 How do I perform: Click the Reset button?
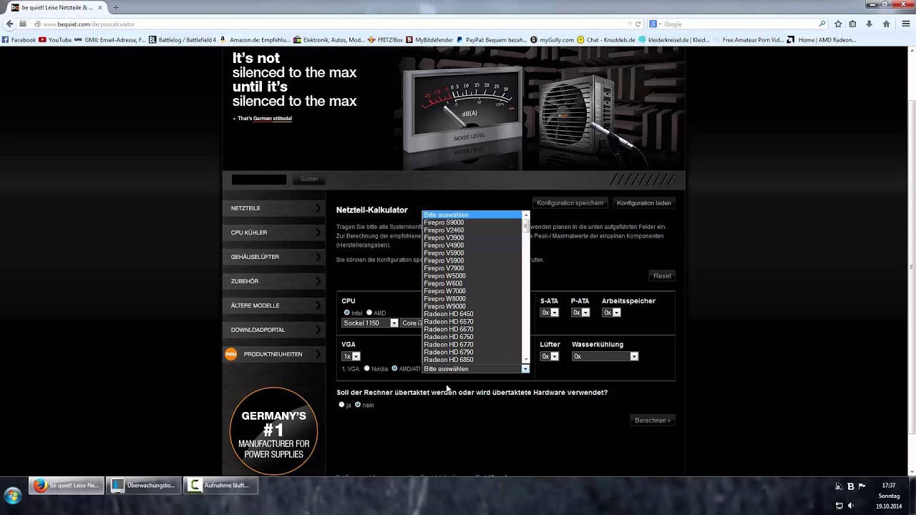coord(663,276)
